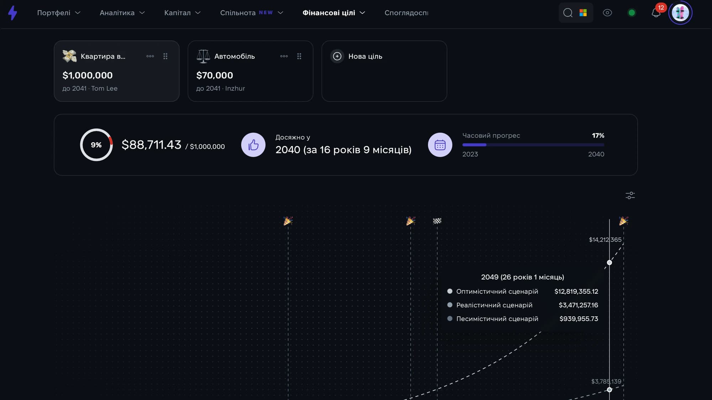Image resolution: width=712 pixels, height=400 pixels.
Task: Click the green status dot indicator
Action: (632, 13)
